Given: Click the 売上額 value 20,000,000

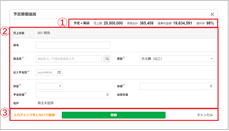Looking at the screenshot, I should 111,24.
